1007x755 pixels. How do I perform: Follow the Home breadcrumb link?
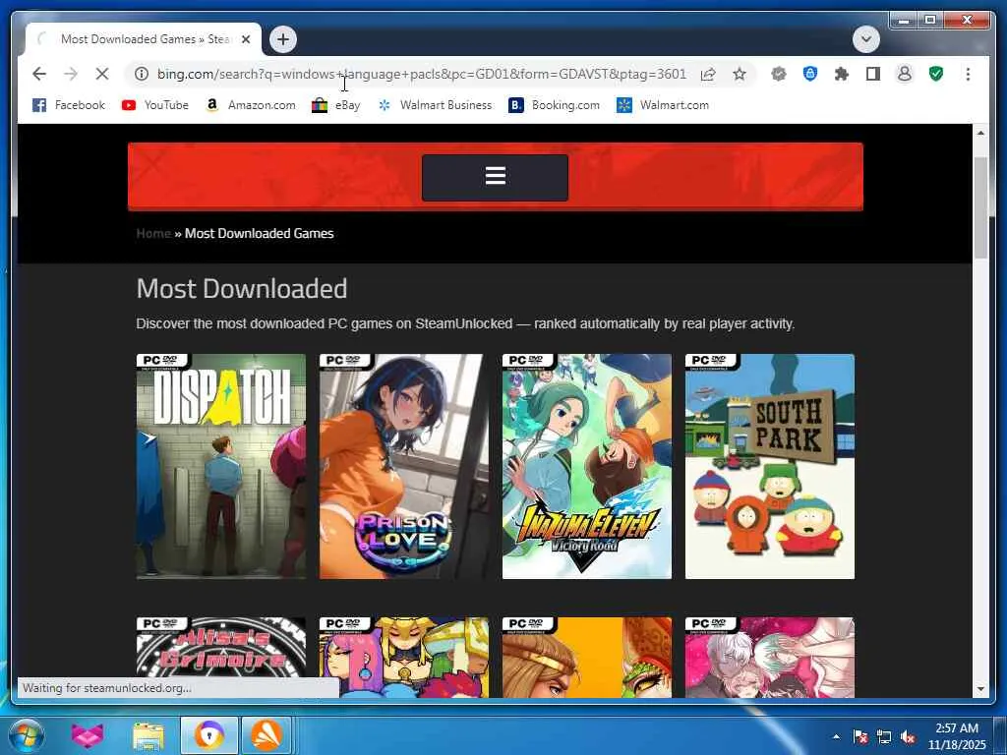coord(153,233)
